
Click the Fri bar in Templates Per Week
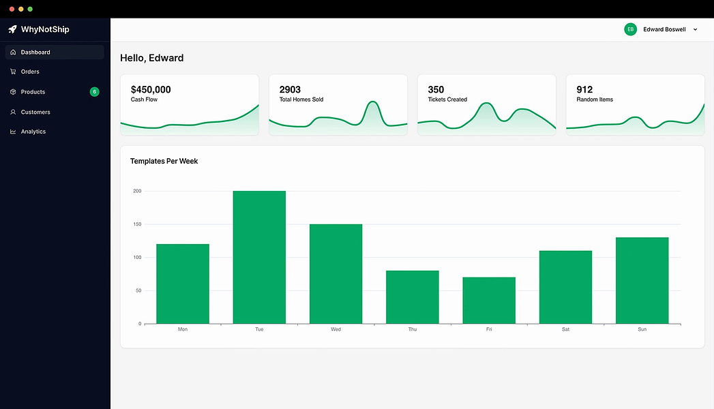pos(489,300)
